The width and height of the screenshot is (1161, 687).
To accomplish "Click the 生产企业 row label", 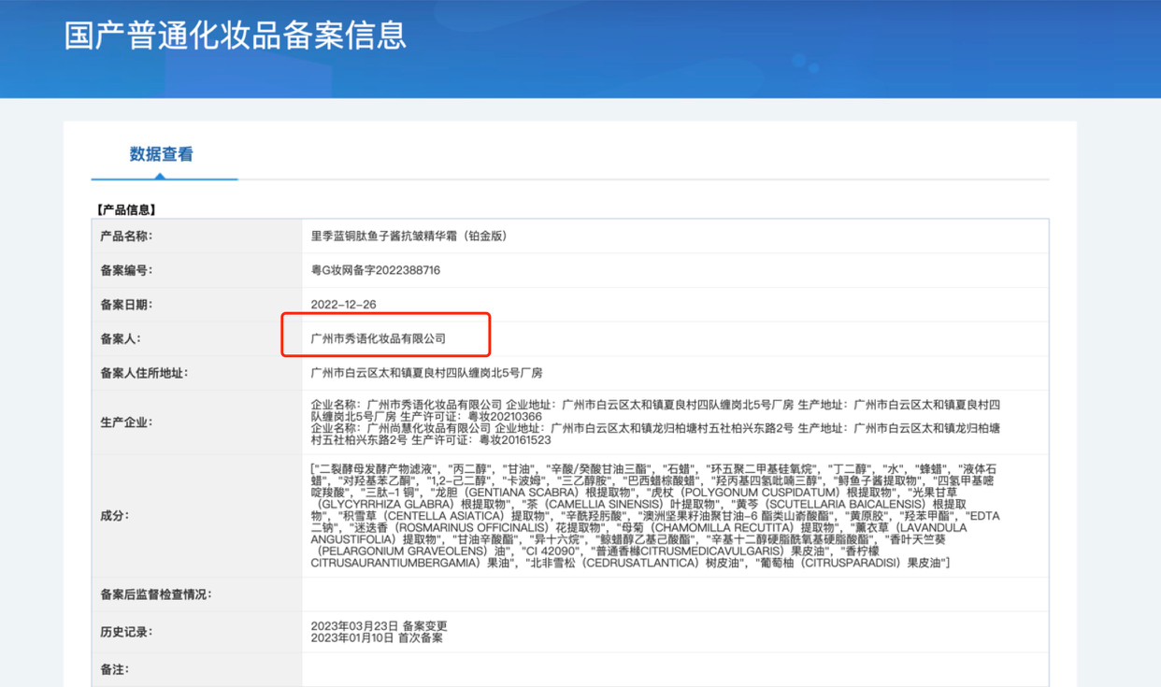I will pyautogui.click(x=126, y=422).
